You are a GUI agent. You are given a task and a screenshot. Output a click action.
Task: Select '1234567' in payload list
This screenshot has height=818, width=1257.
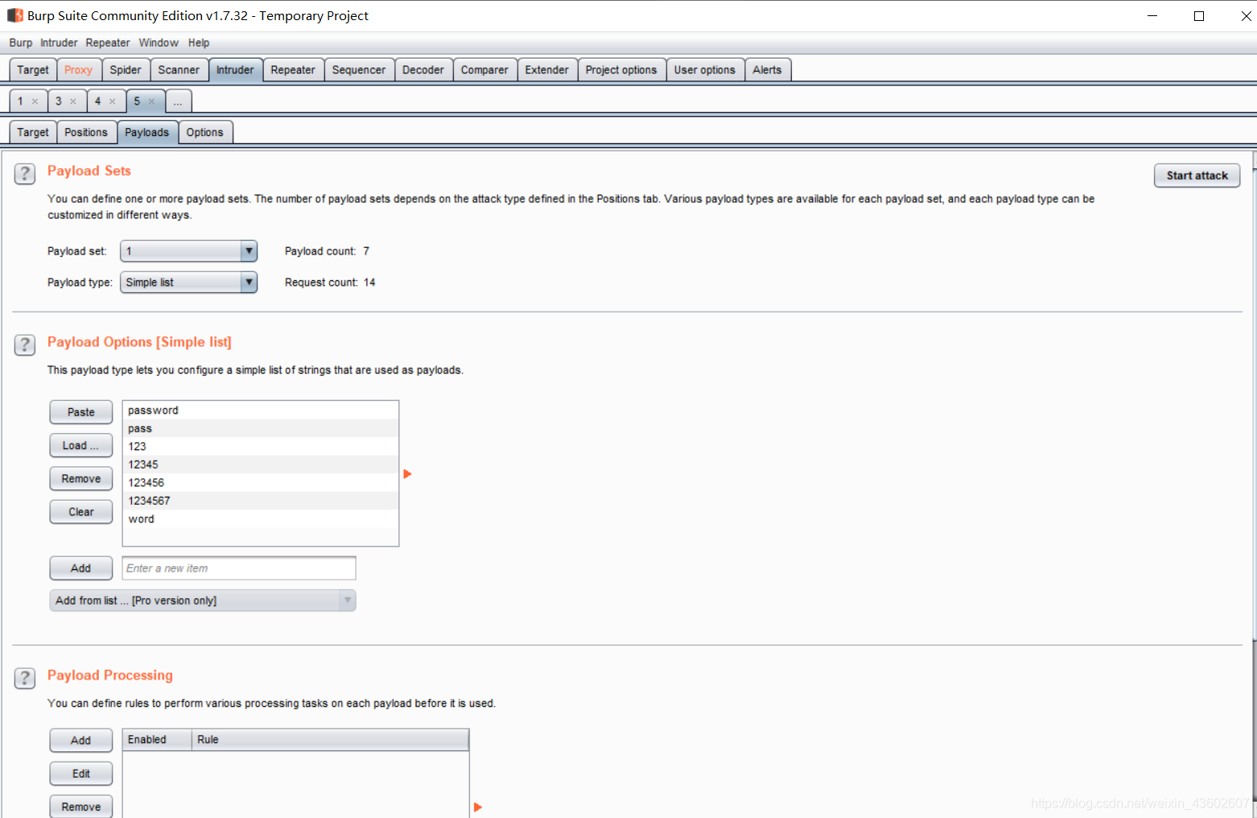tap(261, 501)
